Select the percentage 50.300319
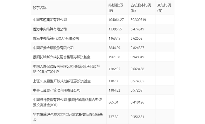Screen dimensions: 205x124 coord(138,20)
